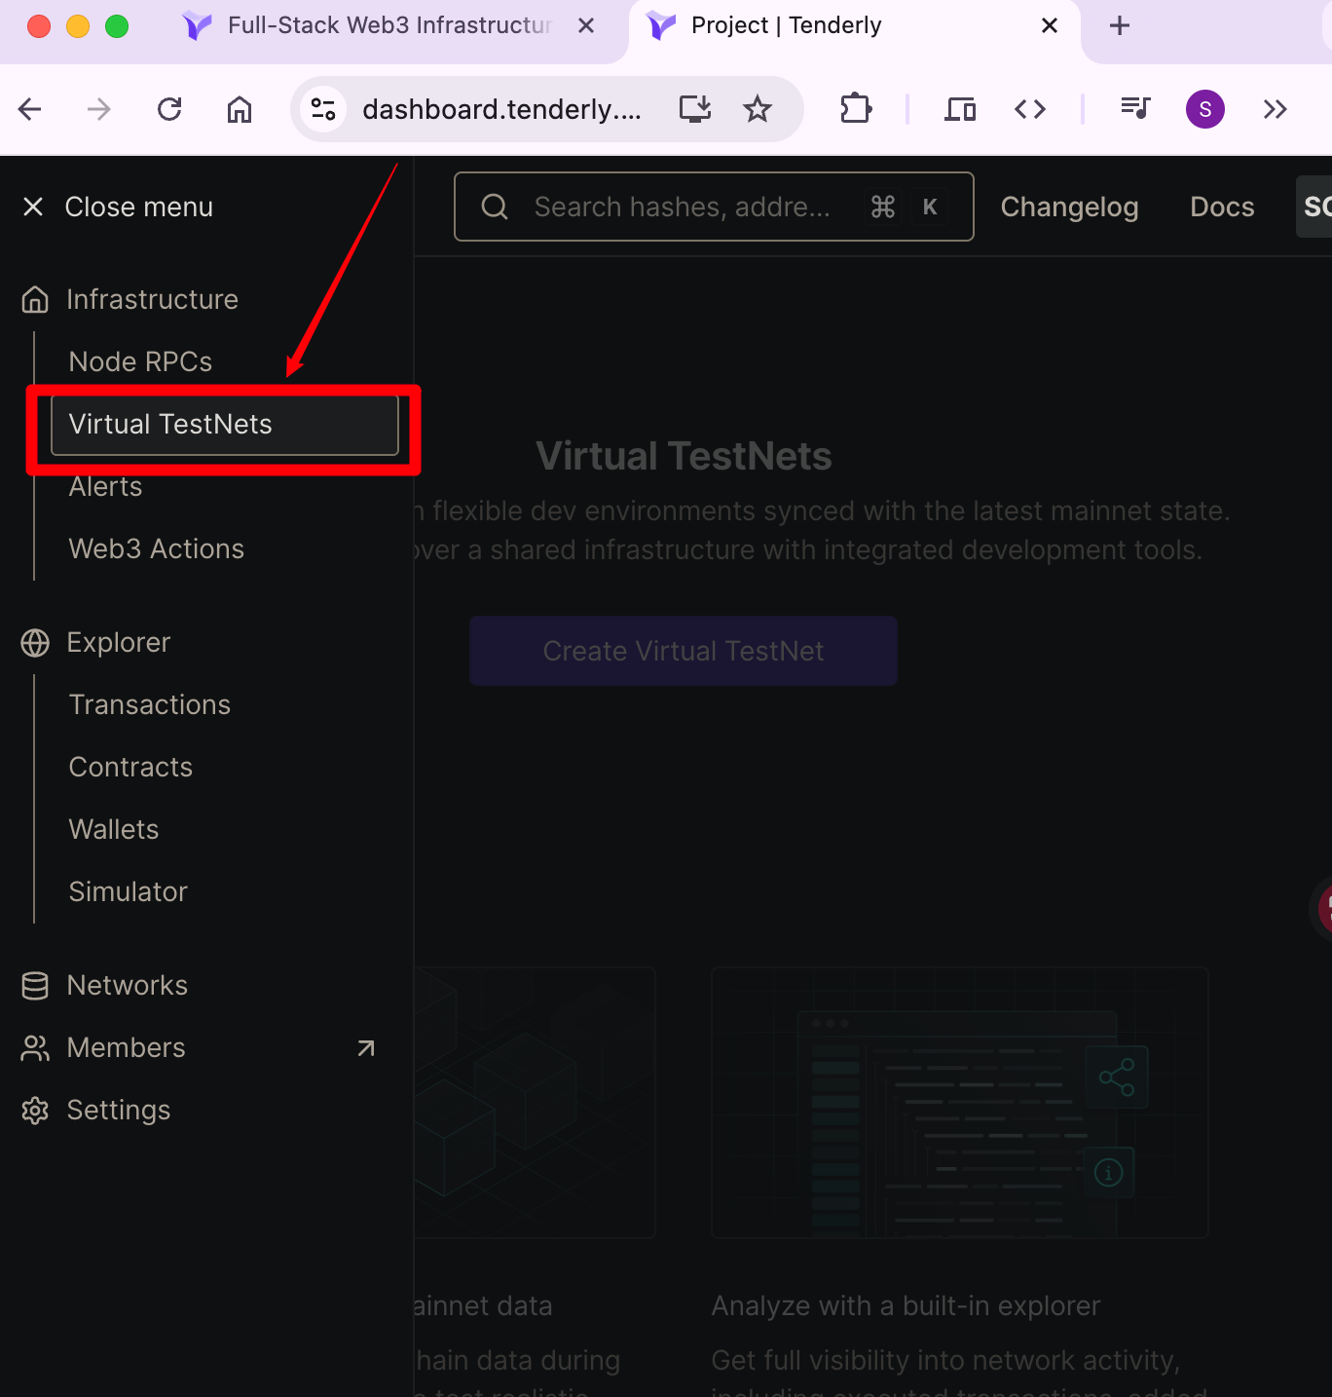Viewport: 1332px width, 1397px height.
Task: Reload the page with the refresh icon
Action: point(169,109)
